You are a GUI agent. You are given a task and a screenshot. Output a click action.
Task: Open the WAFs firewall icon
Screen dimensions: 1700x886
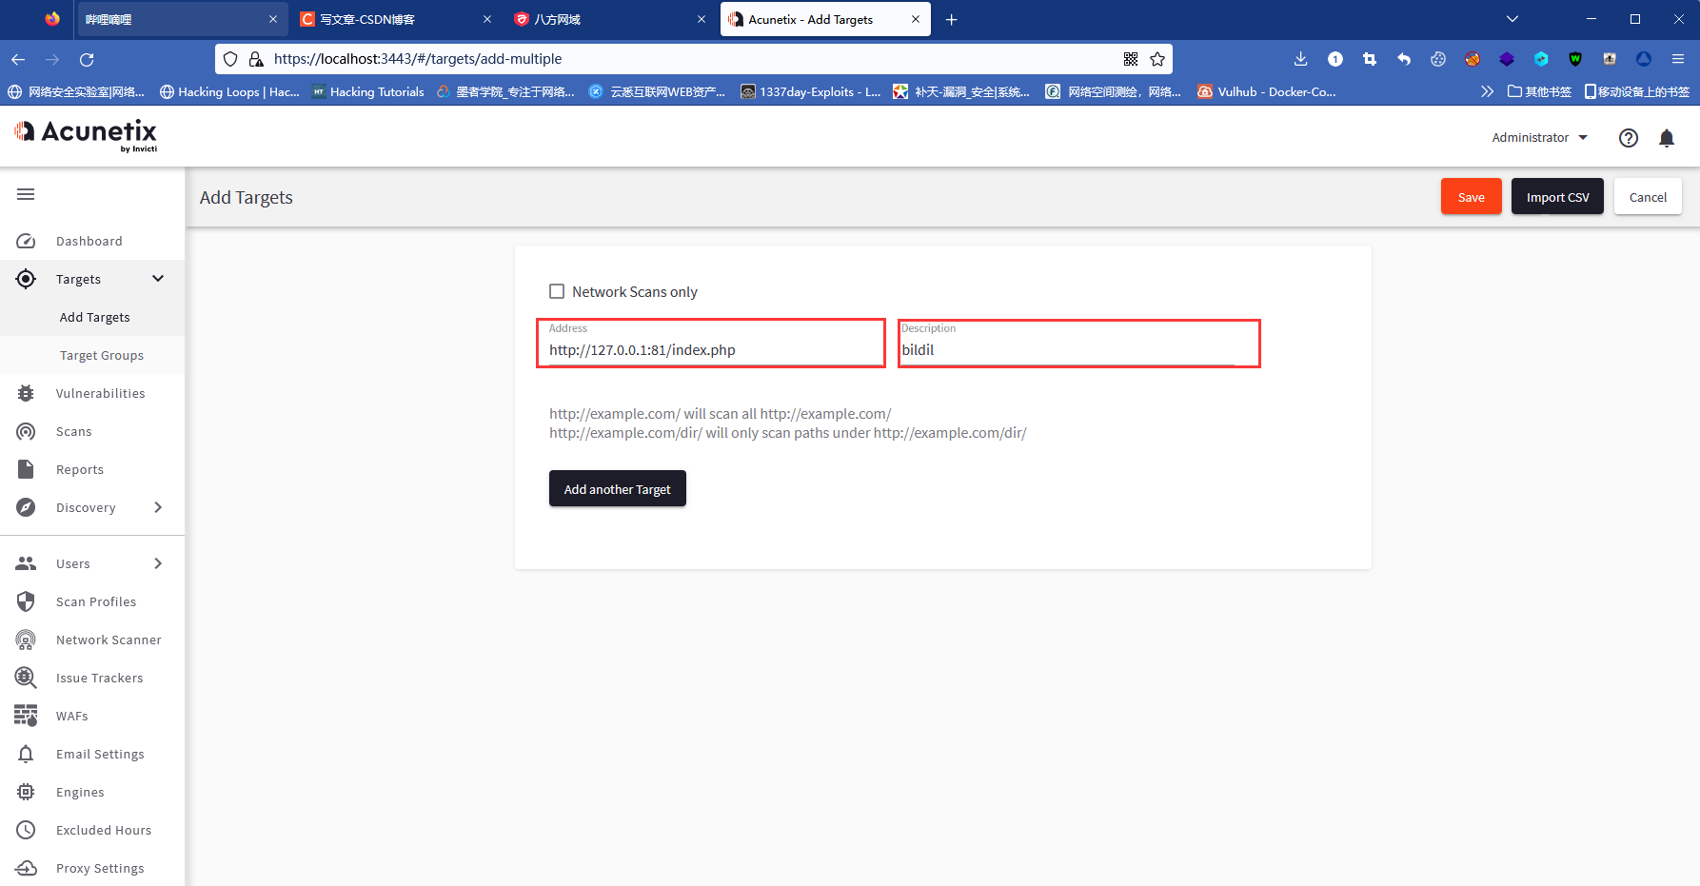[26, 716]
